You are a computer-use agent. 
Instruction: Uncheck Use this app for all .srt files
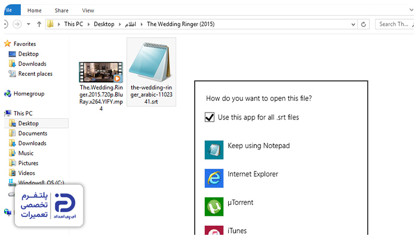point(210,117)
